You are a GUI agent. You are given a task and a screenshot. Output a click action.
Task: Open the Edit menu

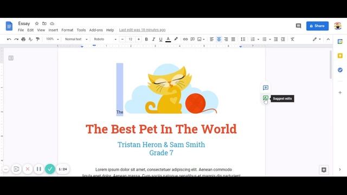tap(30, 30)
